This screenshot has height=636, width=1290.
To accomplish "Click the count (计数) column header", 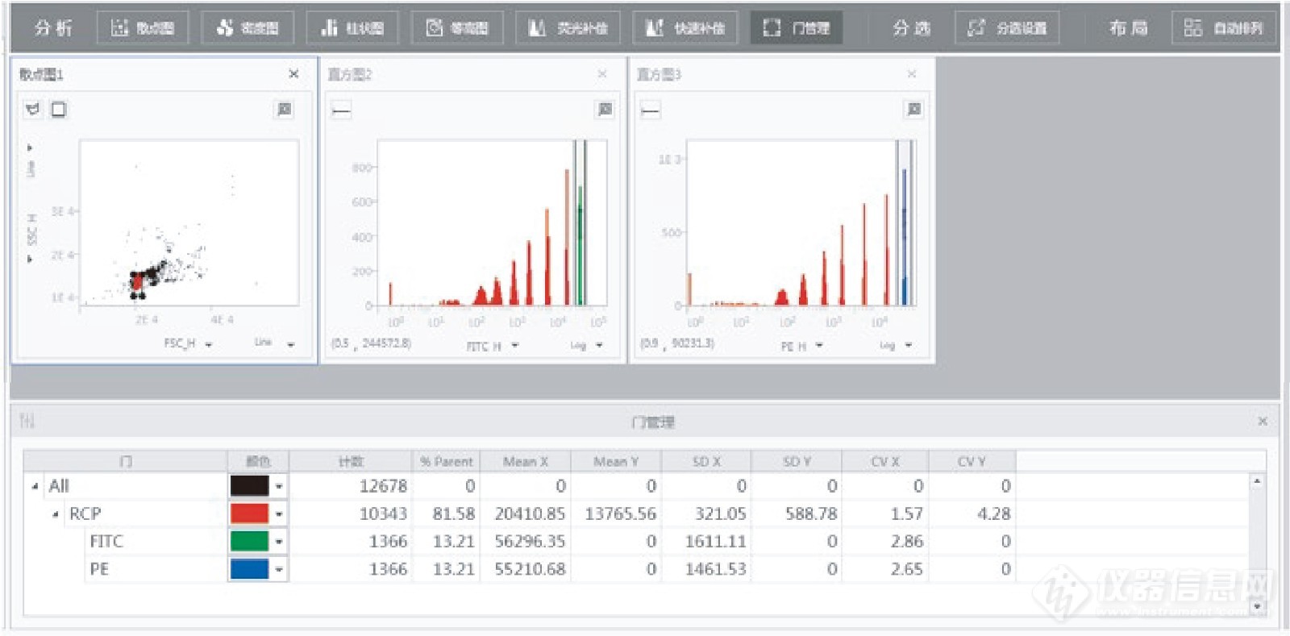I will click(351, 461).
